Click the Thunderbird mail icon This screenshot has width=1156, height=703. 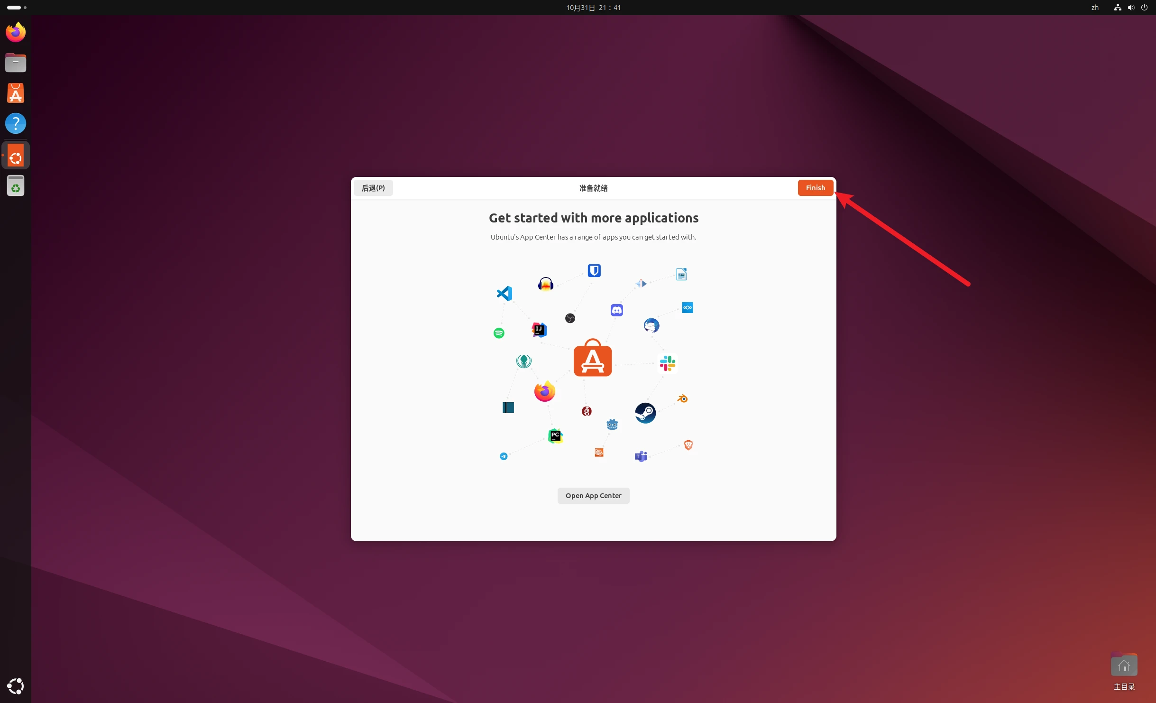651,325
